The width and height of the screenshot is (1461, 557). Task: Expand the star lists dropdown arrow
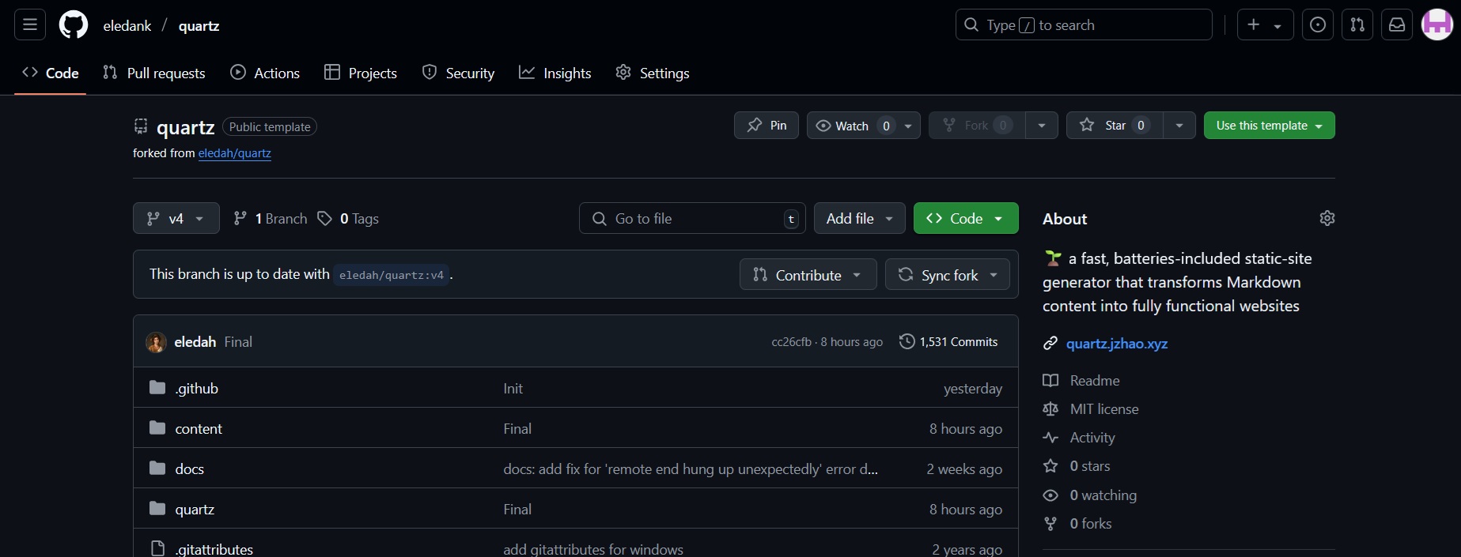[x=1179, y=126]
